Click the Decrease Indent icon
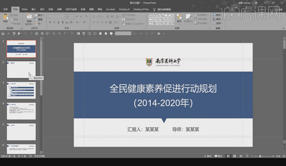 pos(108,16)
